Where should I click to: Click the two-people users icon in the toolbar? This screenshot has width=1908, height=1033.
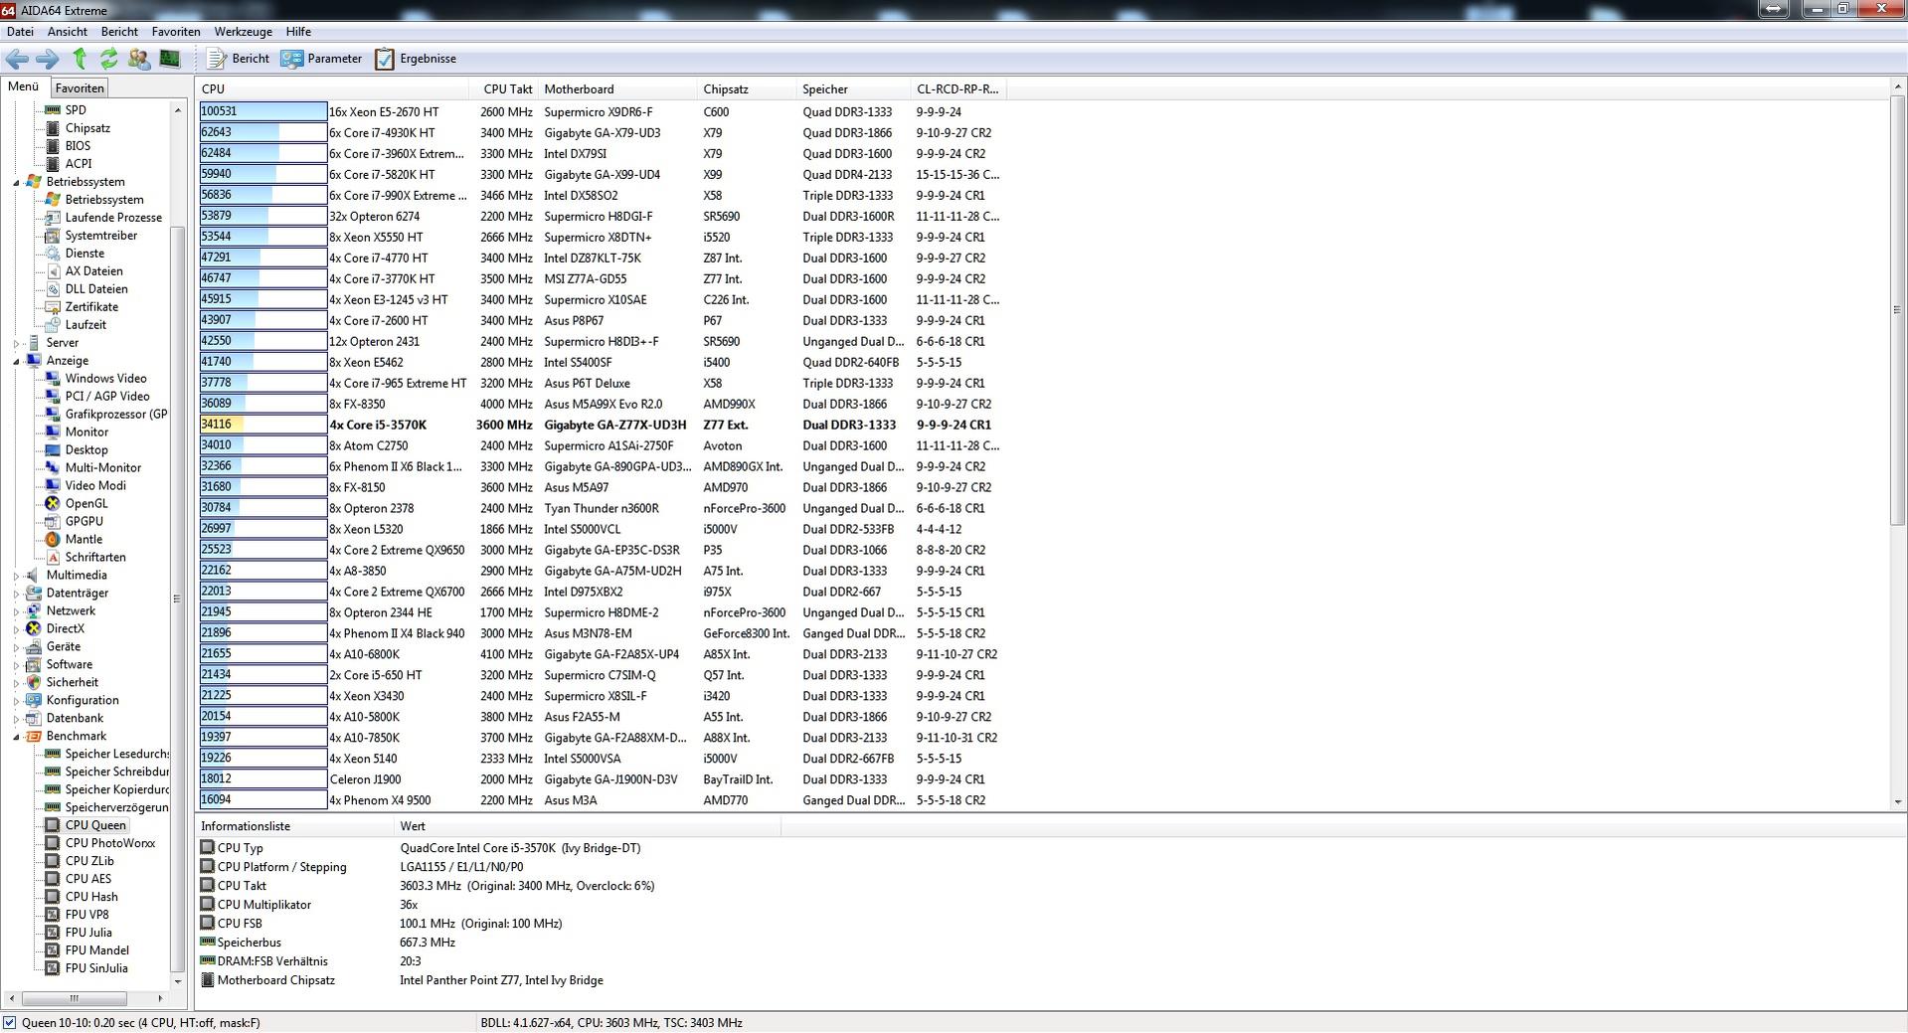pos(139,59)
